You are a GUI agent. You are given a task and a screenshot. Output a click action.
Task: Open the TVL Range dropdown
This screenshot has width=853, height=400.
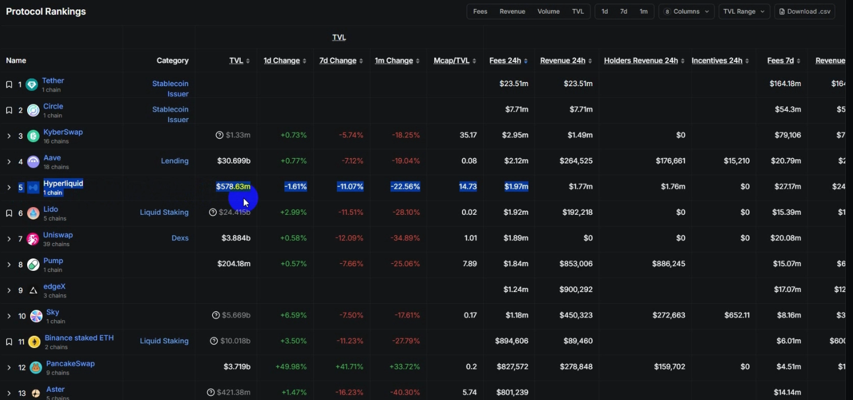pyautogui.click(x=744, y=11)
